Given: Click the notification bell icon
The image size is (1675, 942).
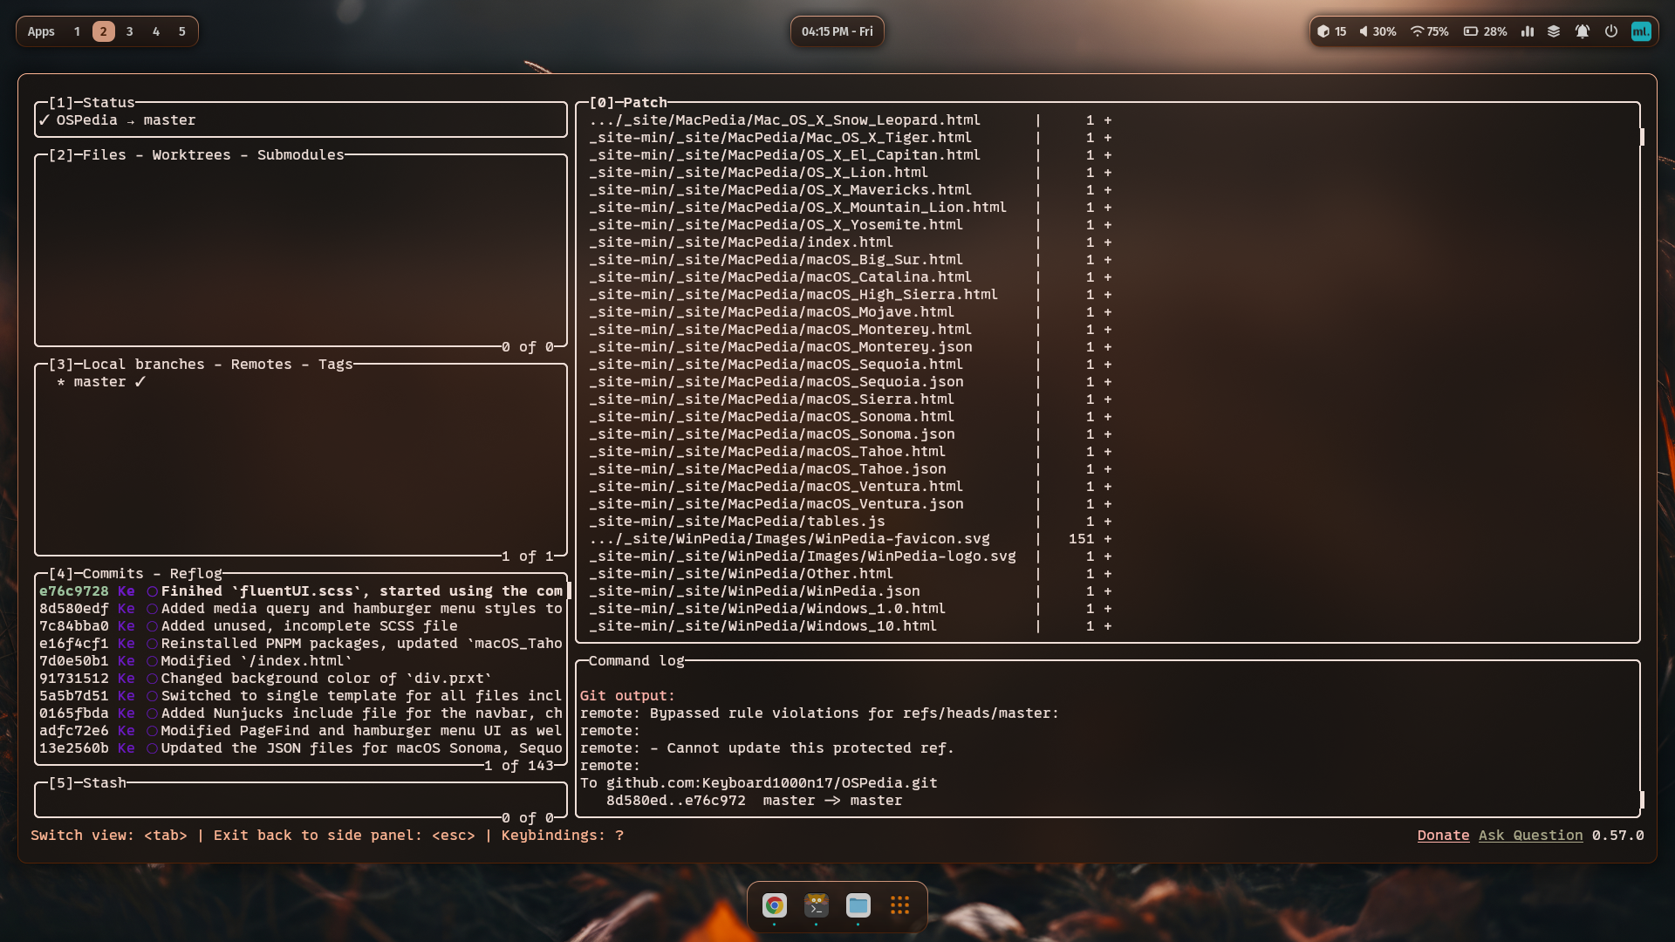Looking at the screenshot, I should [1582, 31].
